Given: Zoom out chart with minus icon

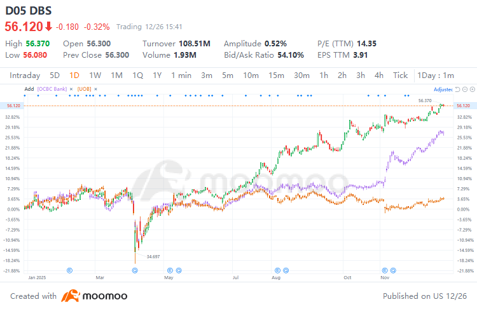Looking at the screenshot, I should [x=465, y=89].
